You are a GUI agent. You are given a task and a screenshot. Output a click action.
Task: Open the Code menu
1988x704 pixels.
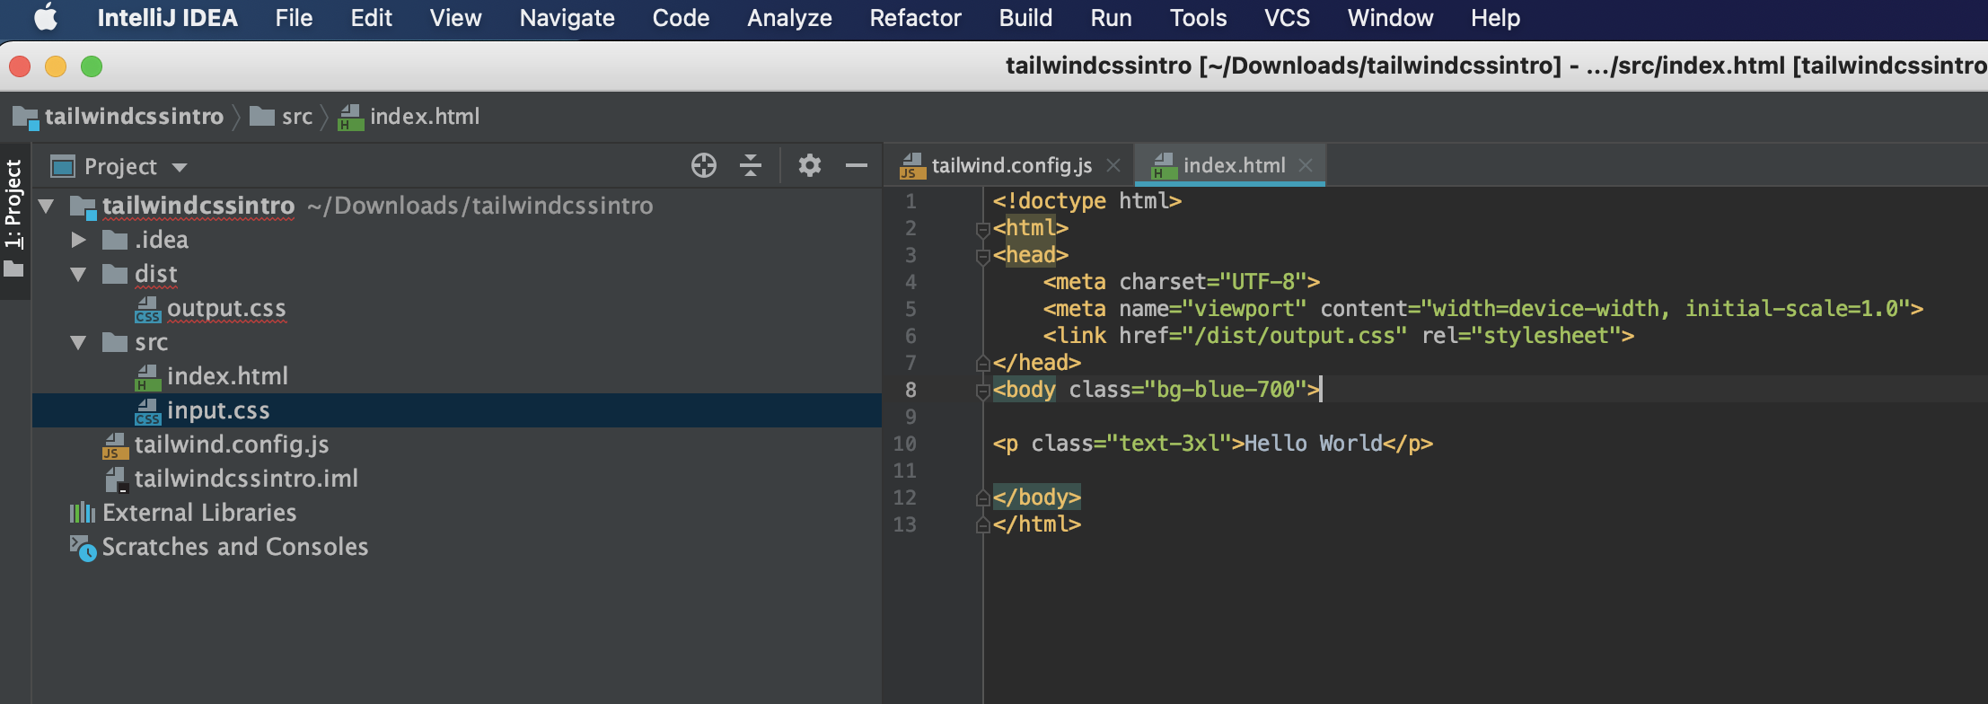(x=681, y=18)
